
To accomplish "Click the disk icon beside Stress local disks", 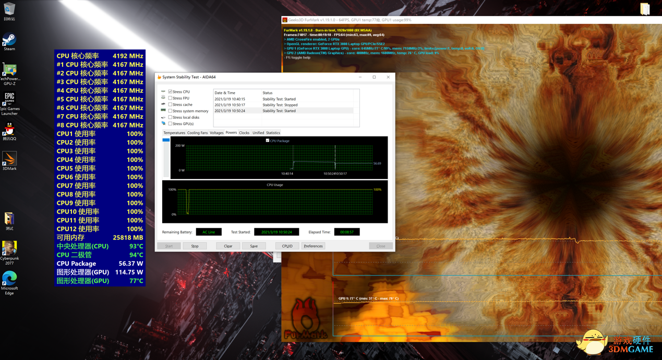I will coord(163,117).
